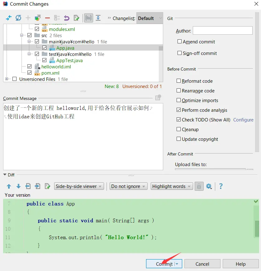Open the Do not ignore dropdown
Screen dimensions: 261x271
pos(128,186)
